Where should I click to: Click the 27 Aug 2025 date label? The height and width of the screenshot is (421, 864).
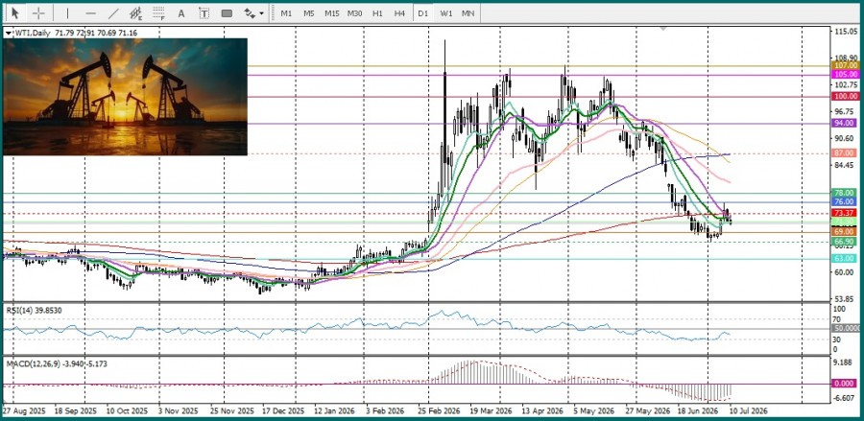pyautogui.click(x=24, y=411)
